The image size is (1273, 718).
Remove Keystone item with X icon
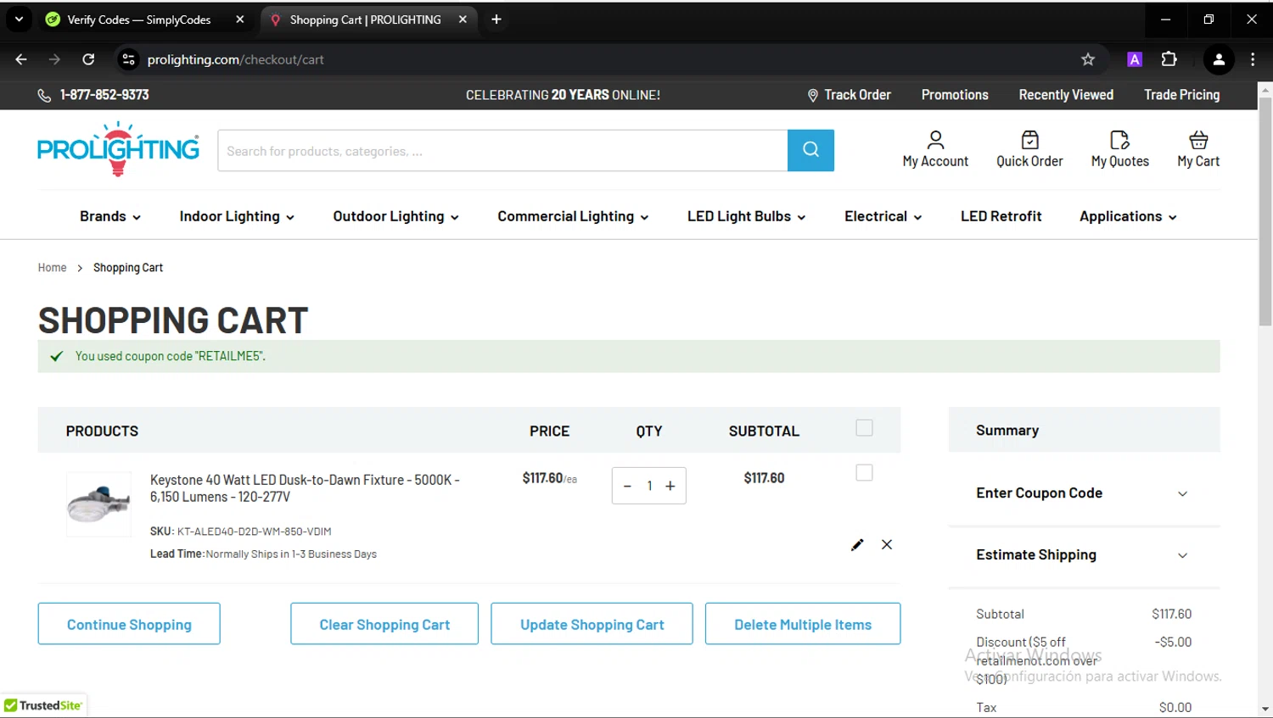tap(887, 544)
